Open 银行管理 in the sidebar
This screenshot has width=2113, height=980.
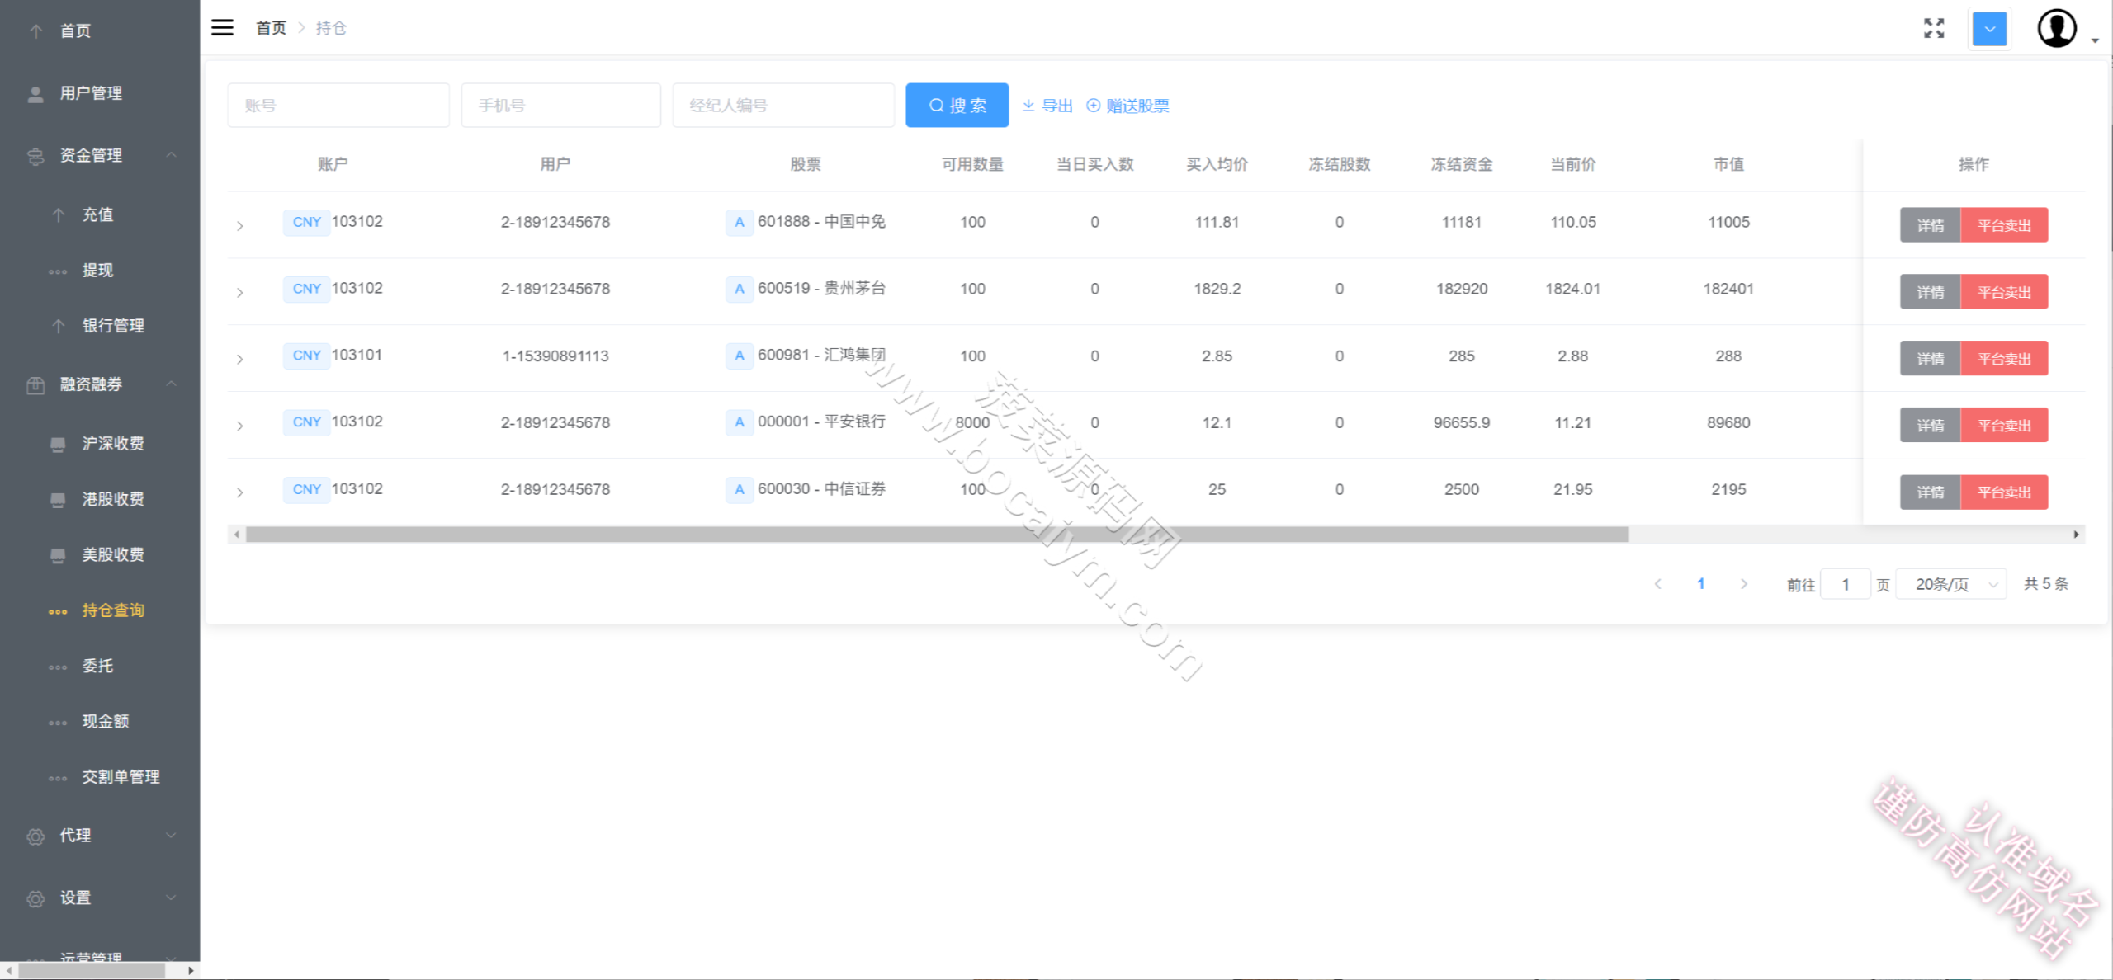coord(100,326)
